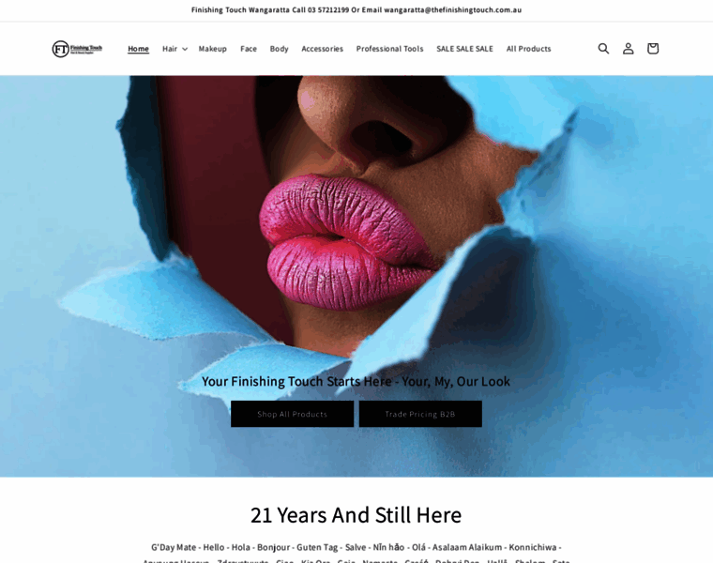The height and width of the screenshot is (563, 713).
Task: Open the search magnifier icon
Action: tap(603, 48)
